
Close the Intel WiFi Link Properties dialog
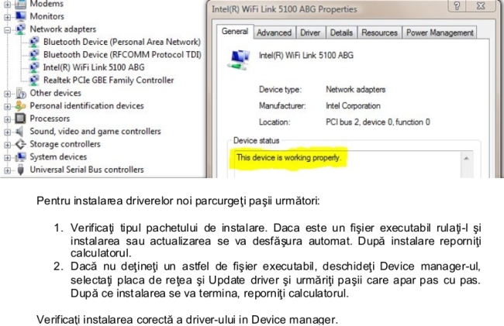coord(481,5)
